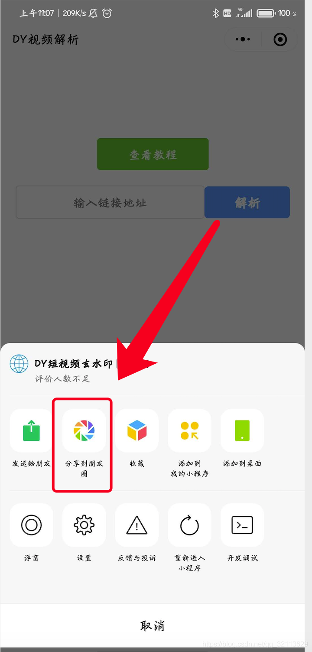Open 浮窗 floating window icon
The width and height of the screenshot is (312, 652).
pos(31,525)
